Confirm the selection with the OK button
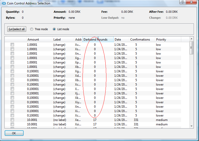 14,133
